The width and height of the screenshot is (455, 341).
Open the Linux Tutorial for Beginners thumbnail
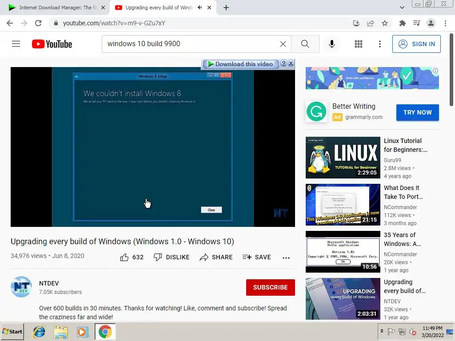(x=343, y=158)
